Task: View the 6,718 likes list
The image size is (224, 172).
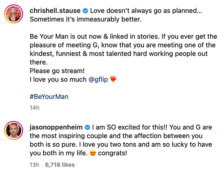Action: tap(60, 164)
